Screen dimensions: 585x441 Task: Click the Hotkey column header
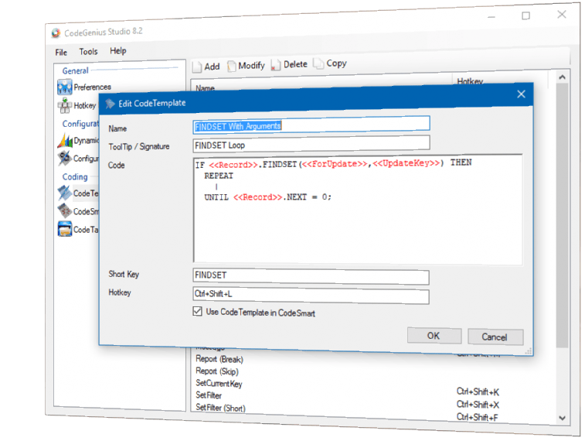[470, 81]
